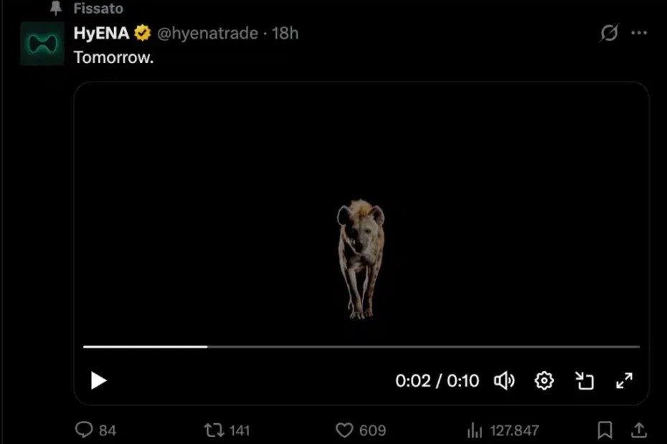This screenshot has height=444, width=667.
Task: Open video settings gear
Action: click(544, 380)
